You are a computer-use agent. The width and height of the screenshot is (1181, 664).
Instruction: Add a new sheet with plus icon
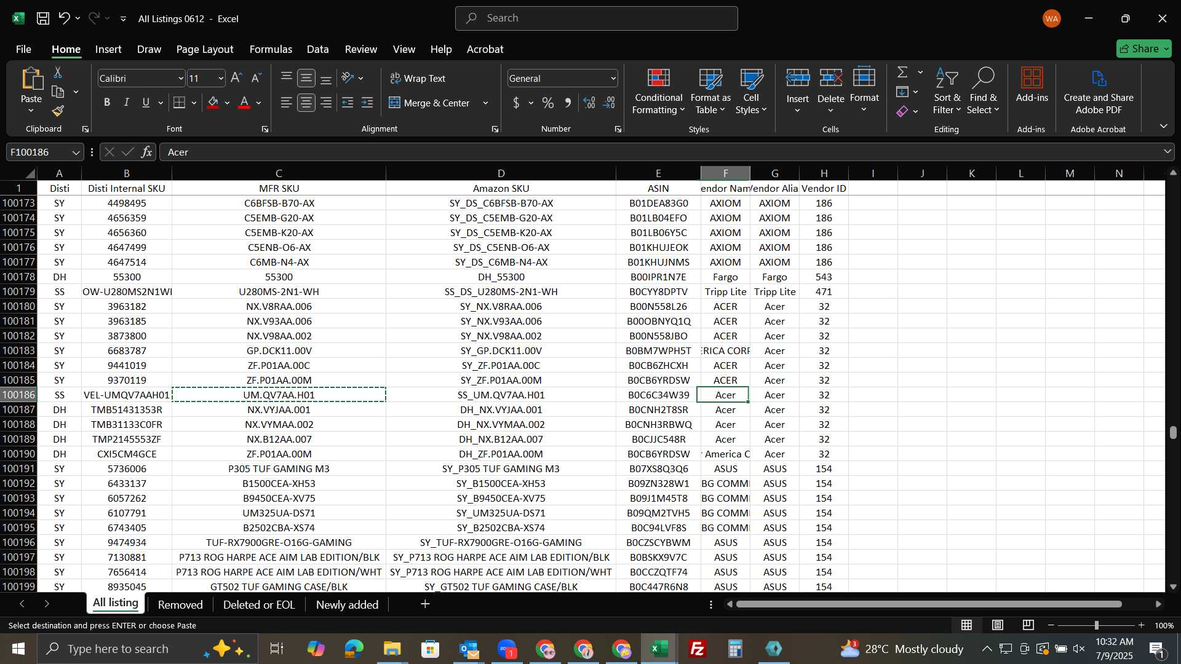coord(425,604)
